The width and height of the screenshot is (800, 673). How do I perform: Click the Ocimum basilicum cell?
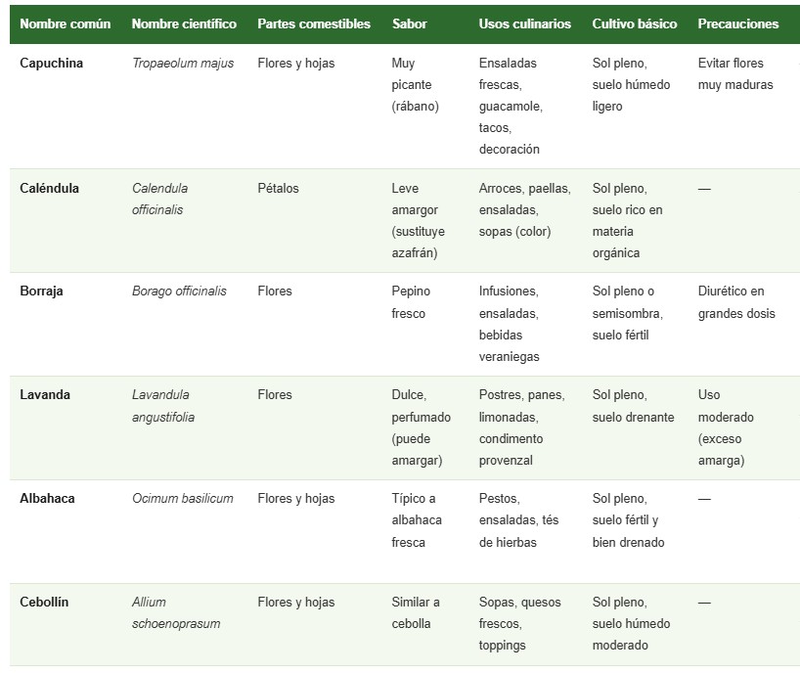183,498
